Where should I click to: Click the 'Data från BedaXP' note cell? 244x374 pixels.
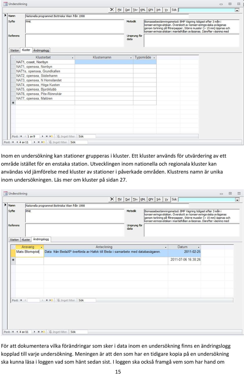(106, 253)
